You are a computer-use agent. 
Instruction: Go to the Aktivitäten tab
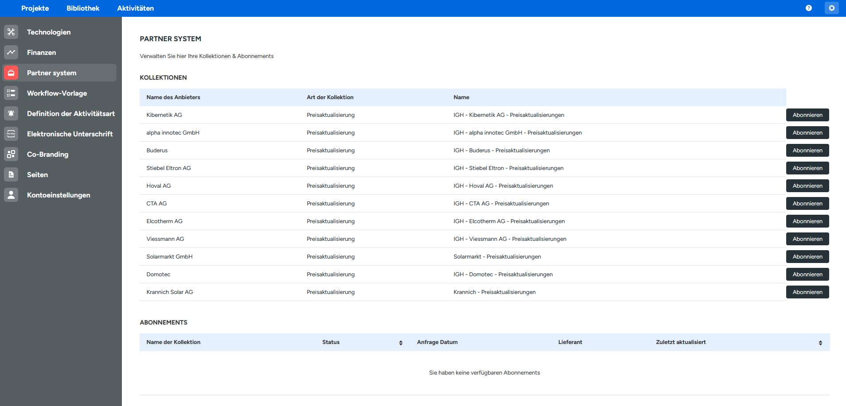pos(135,8)
